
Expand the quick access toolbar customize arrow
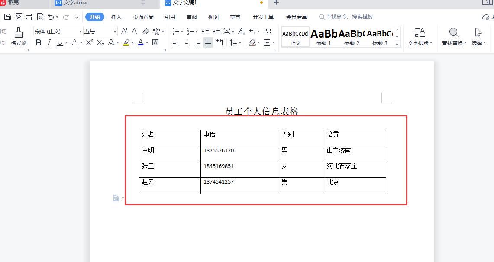pos(77,17)
